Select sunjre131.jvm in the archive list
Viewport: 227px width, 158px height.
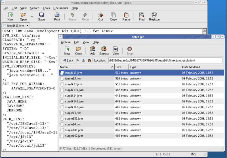point(141,119)
